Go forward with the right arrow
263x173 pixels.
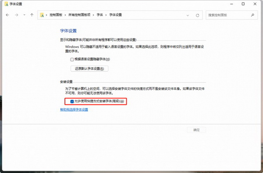coord(17,15)
